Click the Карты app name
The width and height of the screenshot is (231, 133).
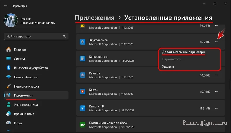point(94,90)
